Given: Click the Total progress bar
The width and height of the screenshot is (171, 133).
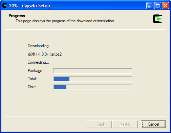Looking at the screenshot, I should [92, 79].
